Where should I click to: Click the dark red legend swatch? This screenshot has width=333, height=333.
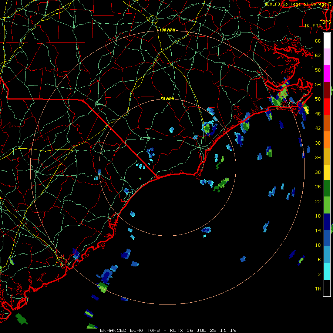click(x=327, y=90)
